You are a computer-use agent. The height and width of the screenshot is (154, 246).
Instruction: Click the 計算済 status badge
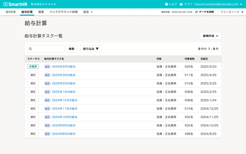(33, 66)
